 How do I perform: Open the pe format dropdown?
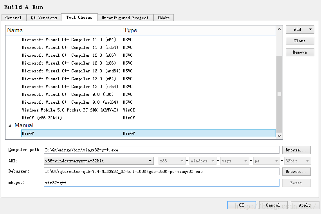267,161
